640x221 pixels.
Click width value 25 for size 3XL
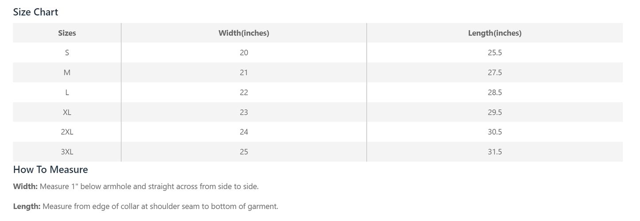244,152
